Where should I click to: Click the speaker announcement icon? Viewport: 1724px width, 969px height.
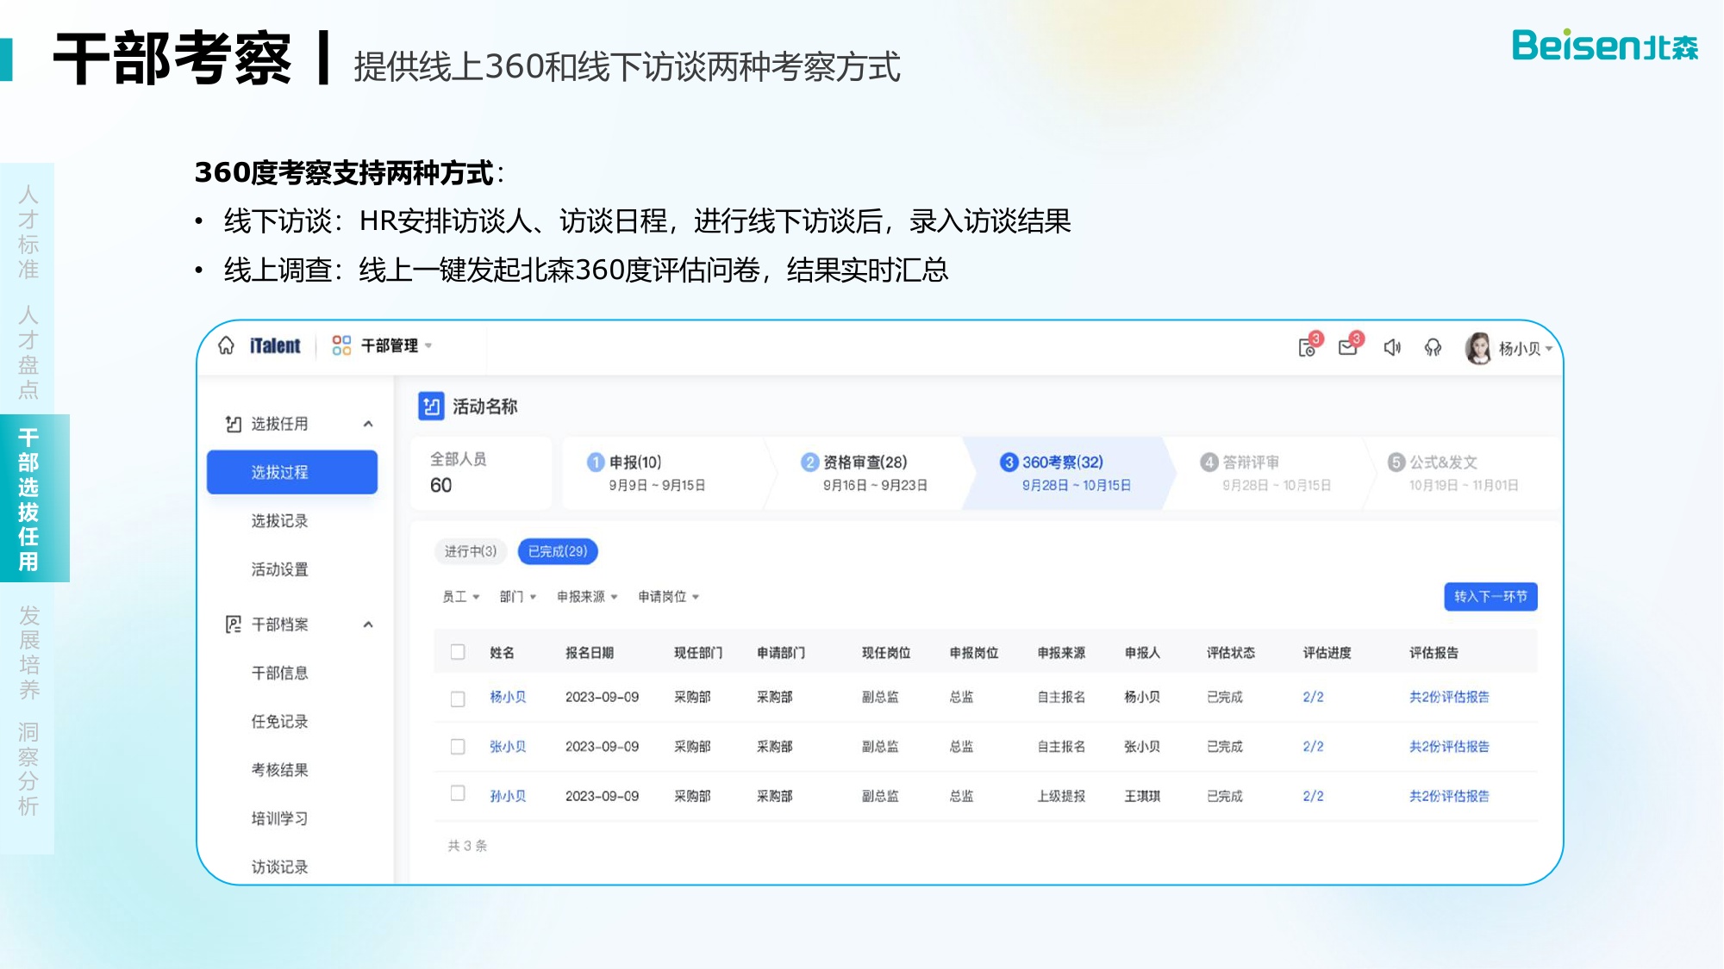point(1391,347)
